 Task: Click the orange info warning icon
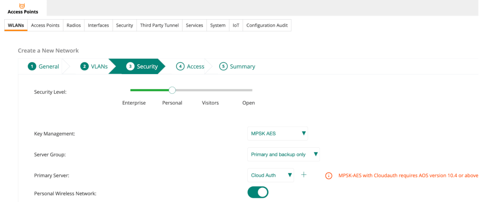329,176
